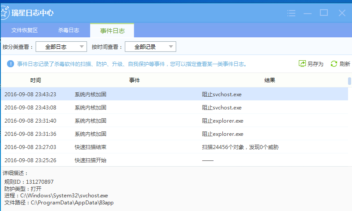Select the 2016-09-08 23:25:26 timestamp cell
352x211 pixels.
pyautogui.click(x=30, y=160)
